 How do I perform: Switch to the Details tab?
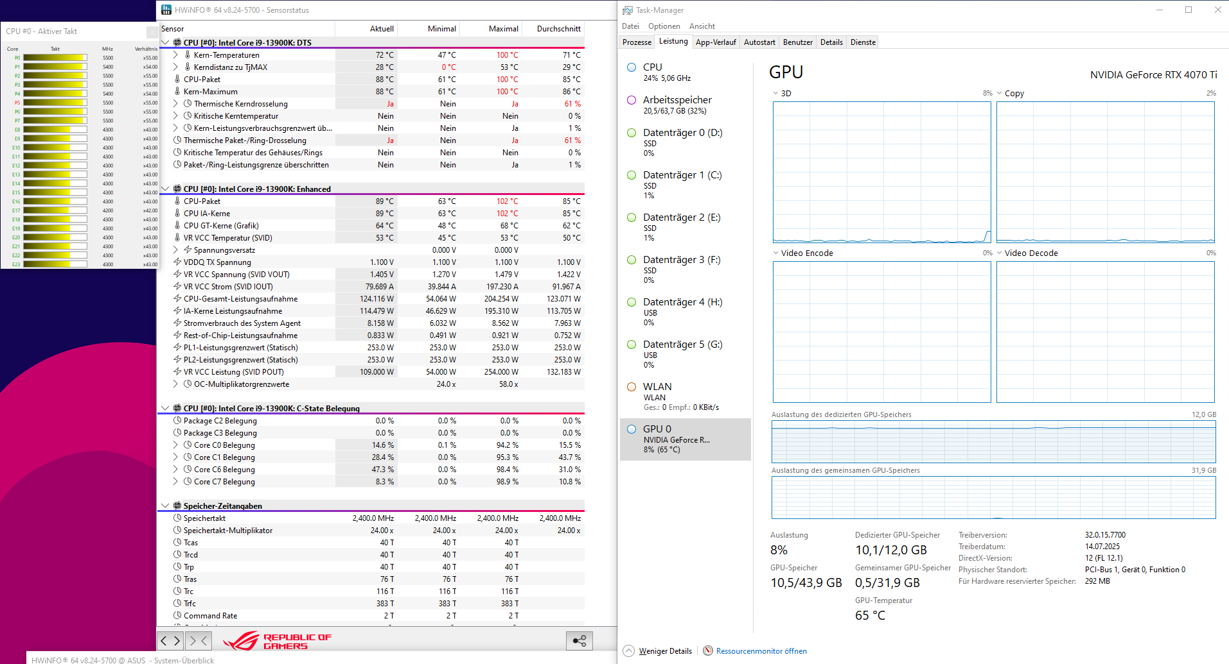(831, 42)
